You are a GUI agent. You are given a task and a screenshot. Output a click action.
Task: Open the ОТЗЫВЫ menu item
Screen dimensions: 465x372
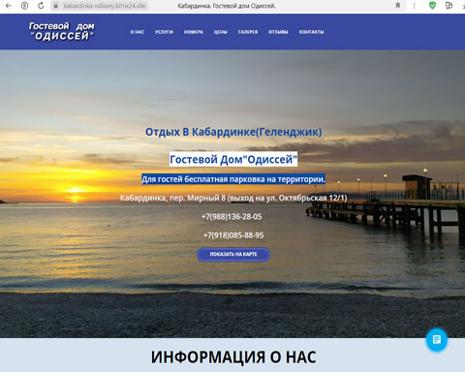point(278,32)
